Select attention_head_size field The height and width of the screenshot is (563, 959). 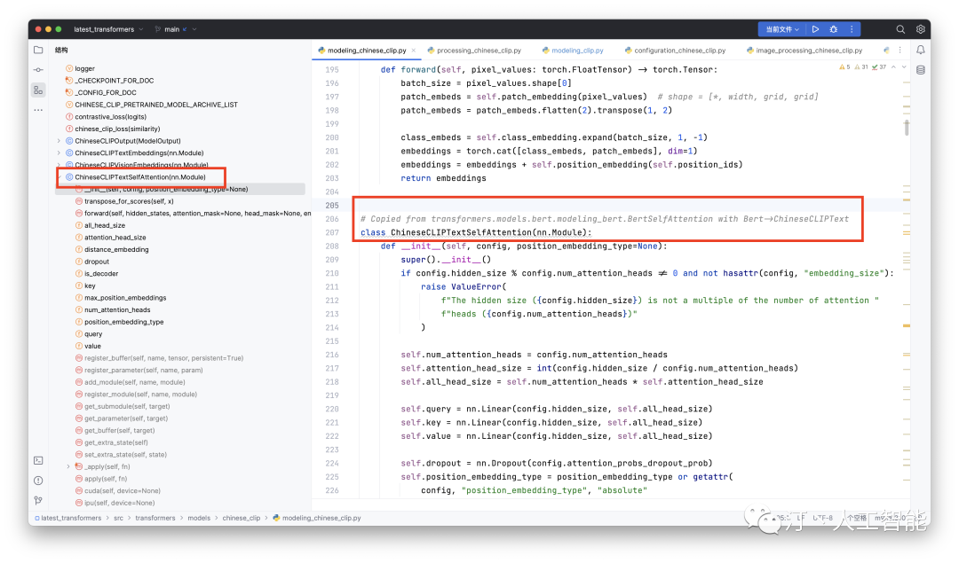click(115, 238)
